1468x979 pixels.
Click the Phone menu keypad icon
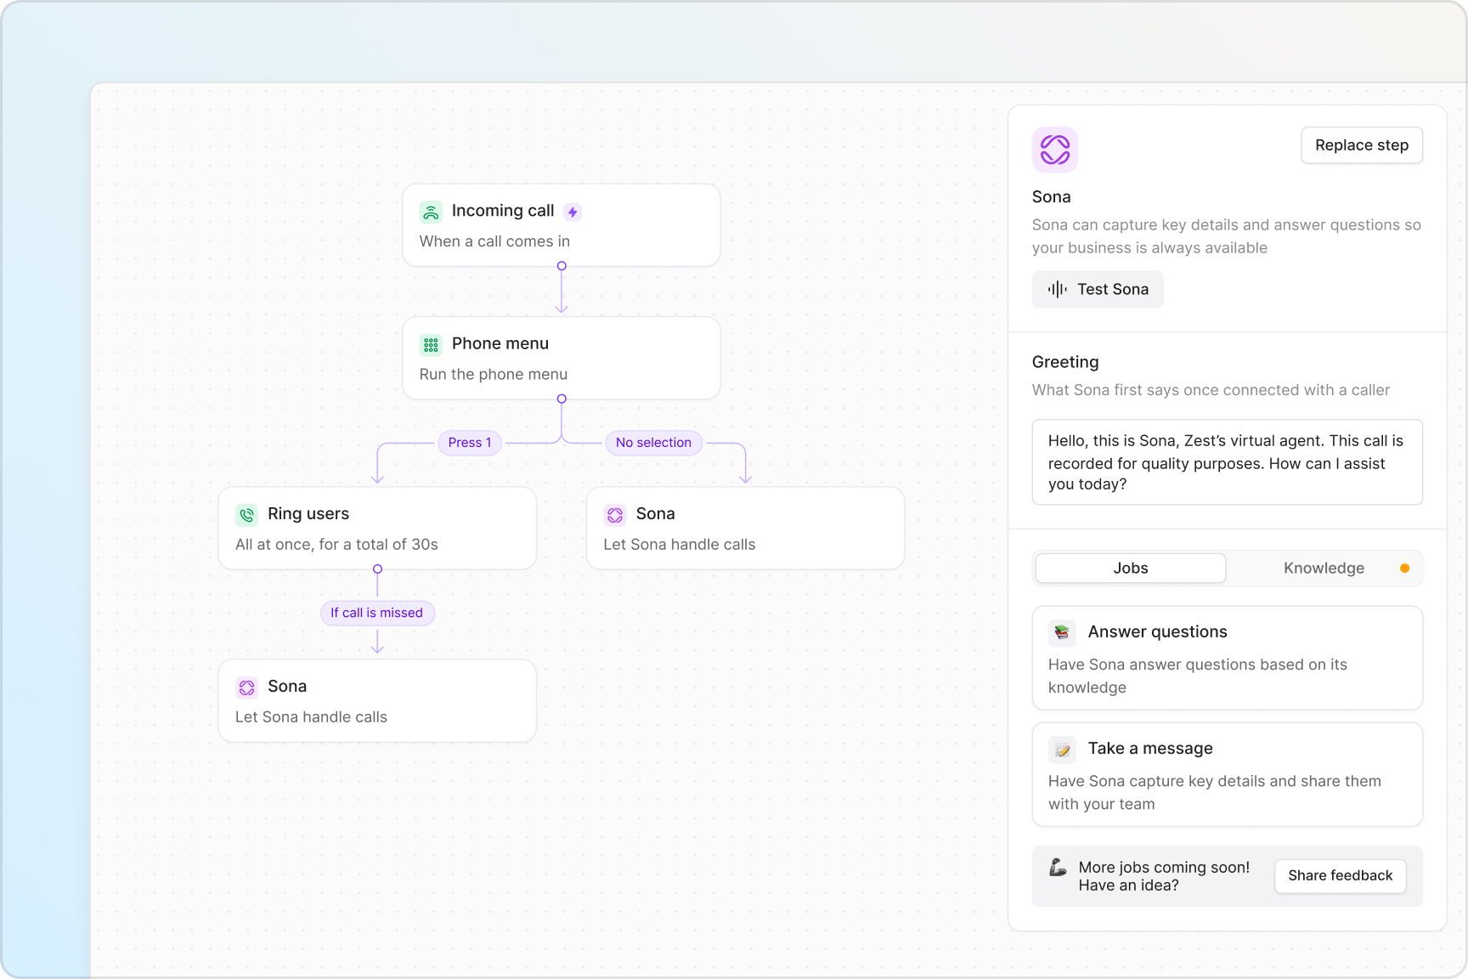pyautogui.click(x=431, y=345)
